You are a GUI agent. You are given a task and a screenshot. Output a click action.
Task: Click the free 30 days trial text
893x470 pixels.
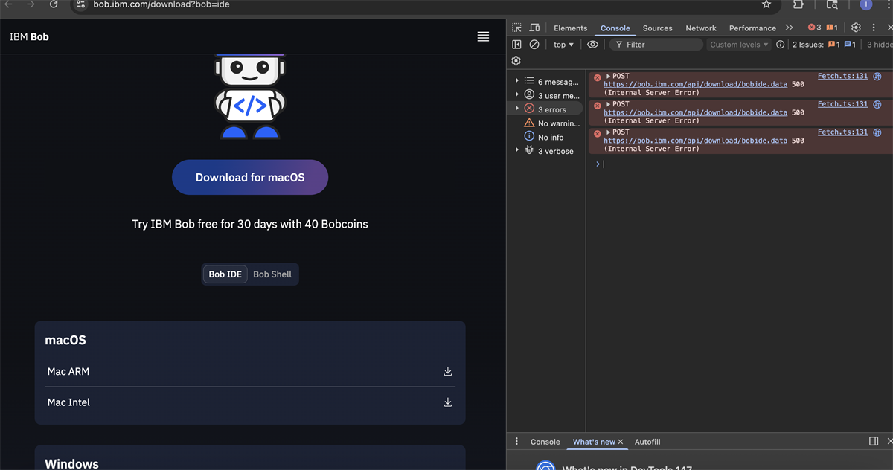point(250,224)
